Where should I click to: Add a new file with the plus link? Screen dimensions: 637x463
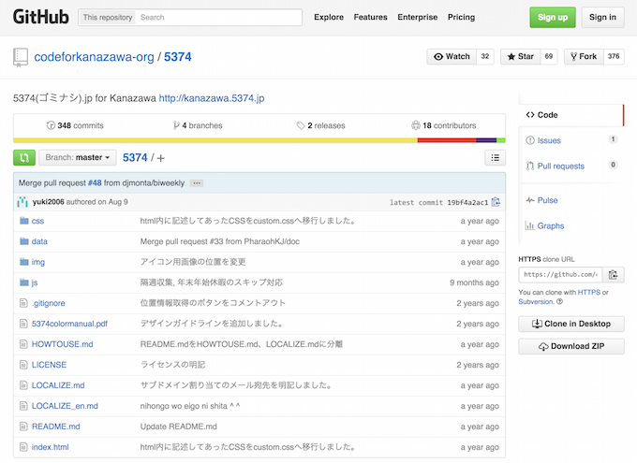[x=161, y=158]
